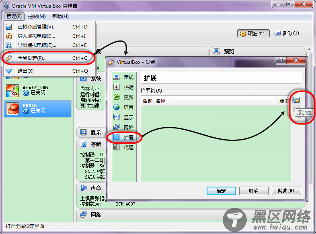Click the RHEL5 red hat icon

12,109
